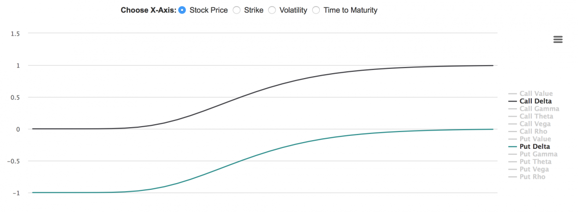
Task: Select the Stock Price radio button
Action: pyautogui.click(x=182, y=10)
